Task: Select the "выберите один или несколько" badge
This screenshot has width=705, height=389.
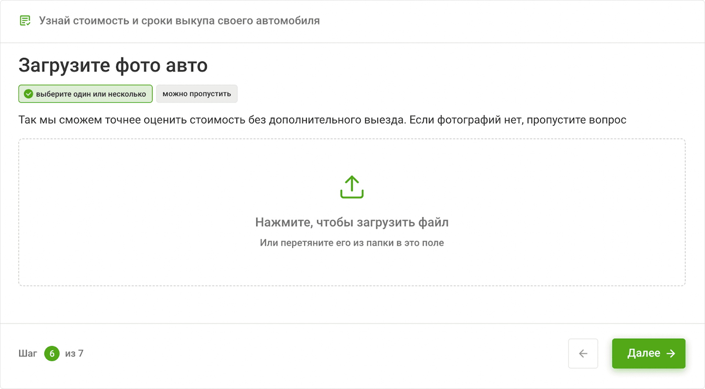Action: (x=91, y=94)
